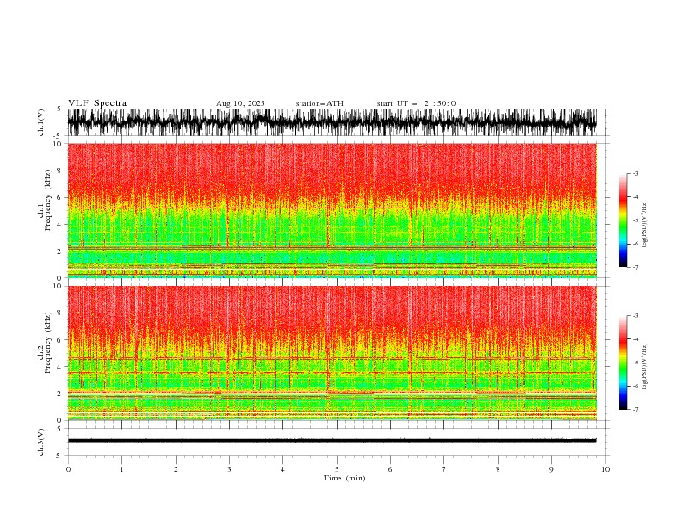Click the ch.3 flat voltage trace
The height and width of the screenshot is (527, 682).
point(332,441)
